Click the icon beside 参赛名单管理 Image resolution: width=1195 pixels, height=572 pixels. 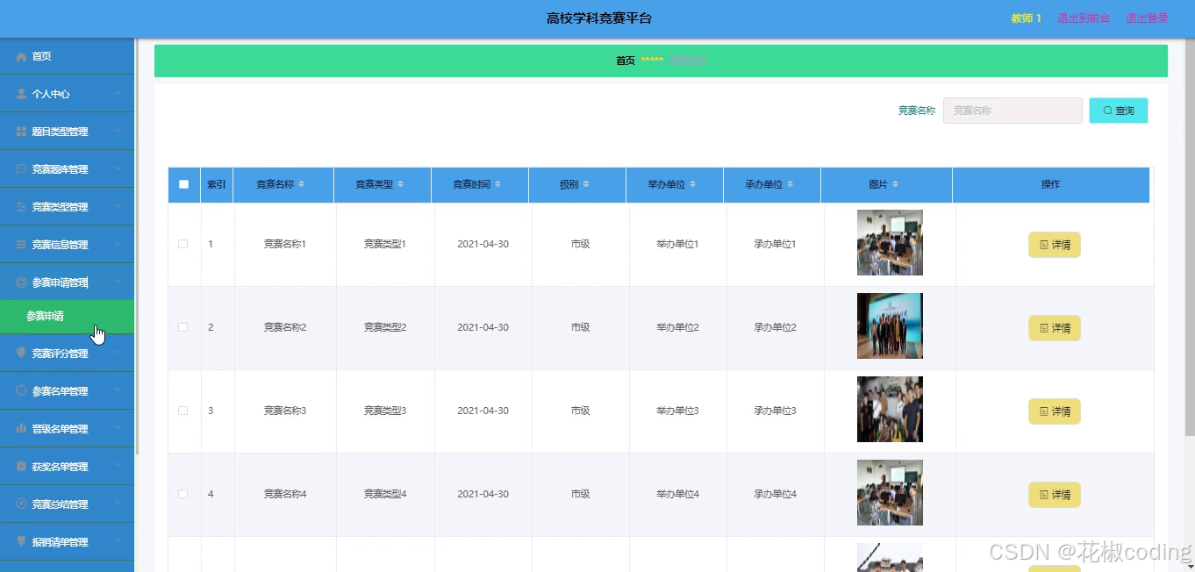coord(21,391)
